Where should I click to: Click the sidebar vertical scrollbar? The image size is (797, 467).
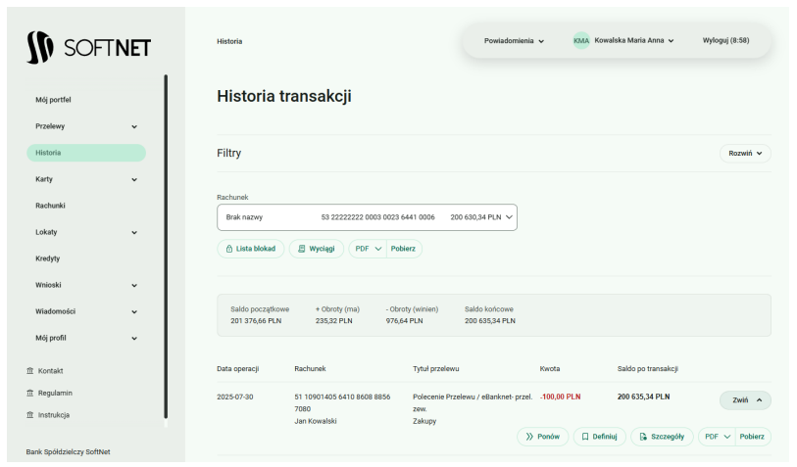(x=166, y=245)
